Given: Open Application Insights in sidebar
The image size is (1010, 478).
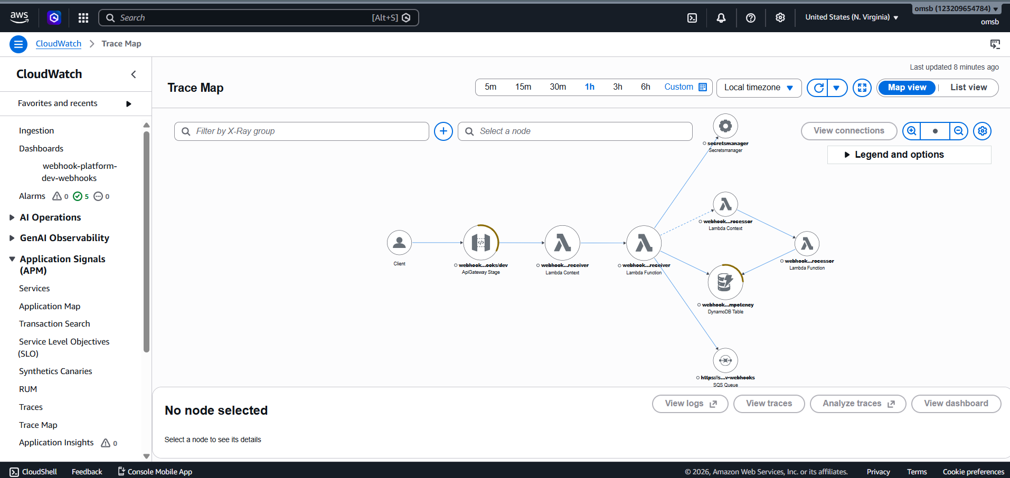Looking at the screenshot, I should (x=56, y=443).
